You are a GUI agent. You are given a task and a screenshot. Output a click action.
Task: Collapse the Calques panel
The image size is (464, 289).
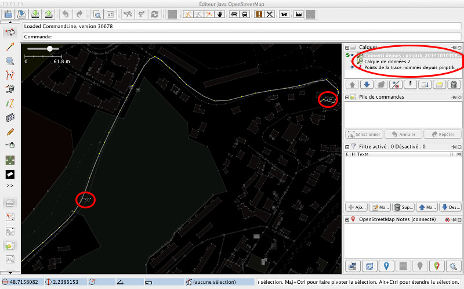[347, 48]
